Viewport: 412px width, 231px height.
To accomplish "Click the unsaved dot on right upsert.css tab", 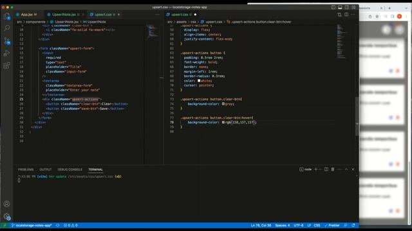I will 195,15.
